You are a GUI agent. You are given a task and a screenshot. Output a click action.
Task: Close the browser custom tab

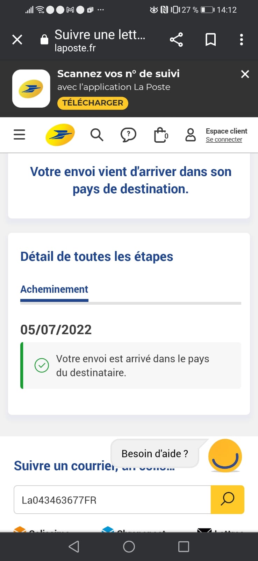17,40
